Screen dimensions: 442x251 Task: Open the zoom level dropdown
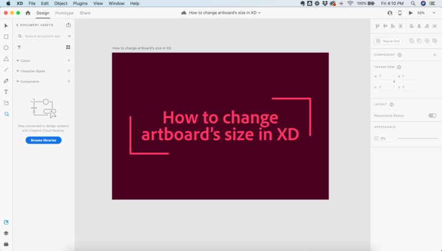(434, 13)
